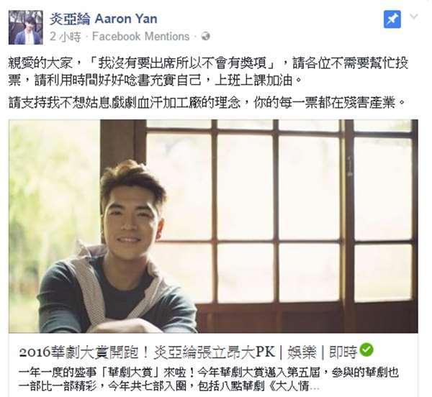Click 娛樂 in the article headline
The height and width of the screenshot is (397, 432).
tap(302, 352)
